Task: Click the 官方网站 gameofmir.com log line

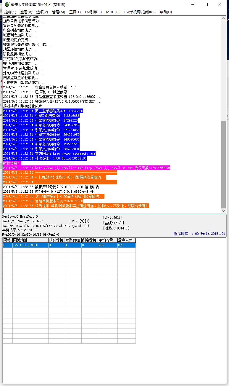Action: pyautogui.click(x=49, y=154)
